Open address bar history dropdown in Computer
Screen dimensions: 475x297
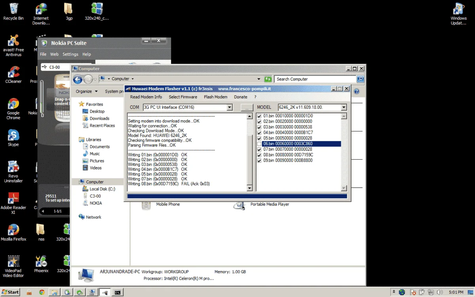[x=259, y=79]
